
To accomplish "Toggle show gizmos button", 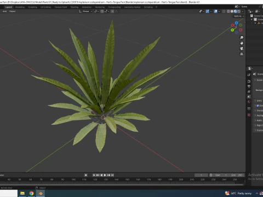I will [x=208, y=11].
